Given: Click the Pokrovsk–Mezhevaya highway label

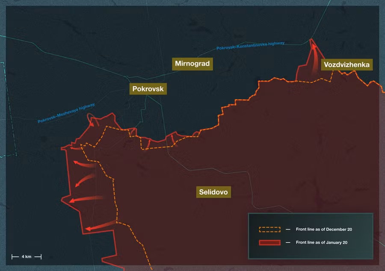Looking at the screenshot, I should point(66,114).
